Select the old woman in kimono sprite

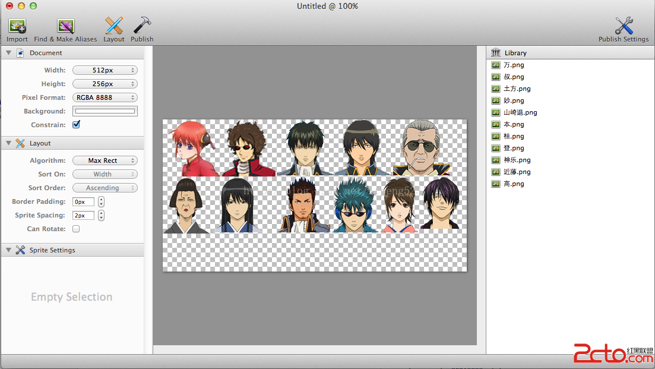pos(186,206)
